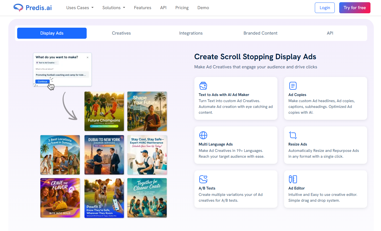Open the Features page

[x=143, y=8]
